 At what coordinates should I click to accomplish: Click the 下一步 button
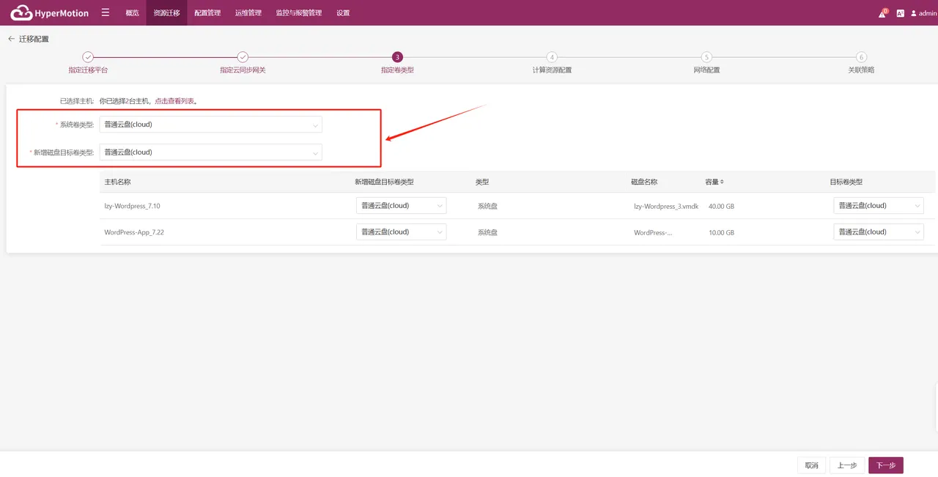point(886,465)
